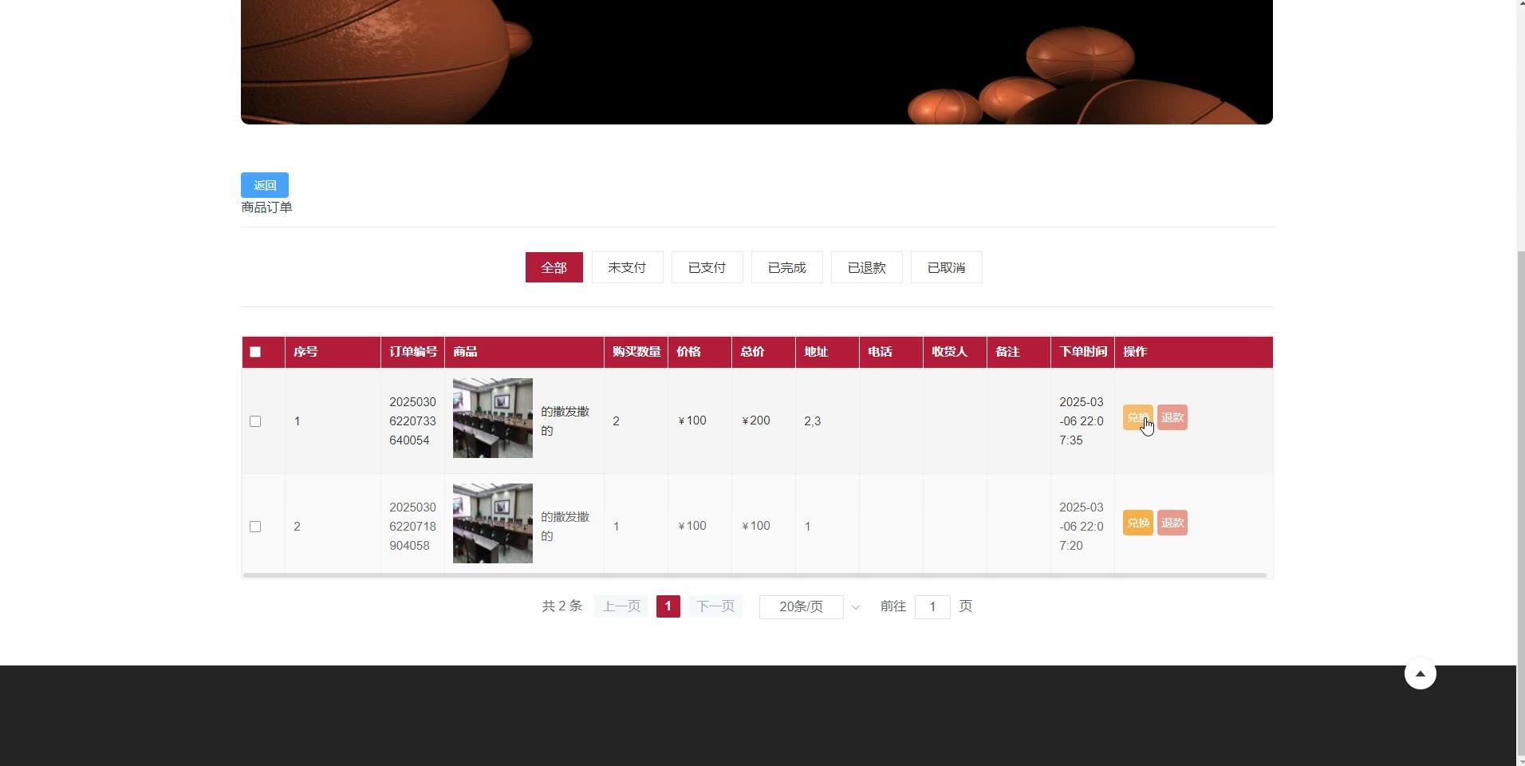Click the 共 2 条 total count text
This screenshot has width=1525, height=766.
click(x=562, y=606)
